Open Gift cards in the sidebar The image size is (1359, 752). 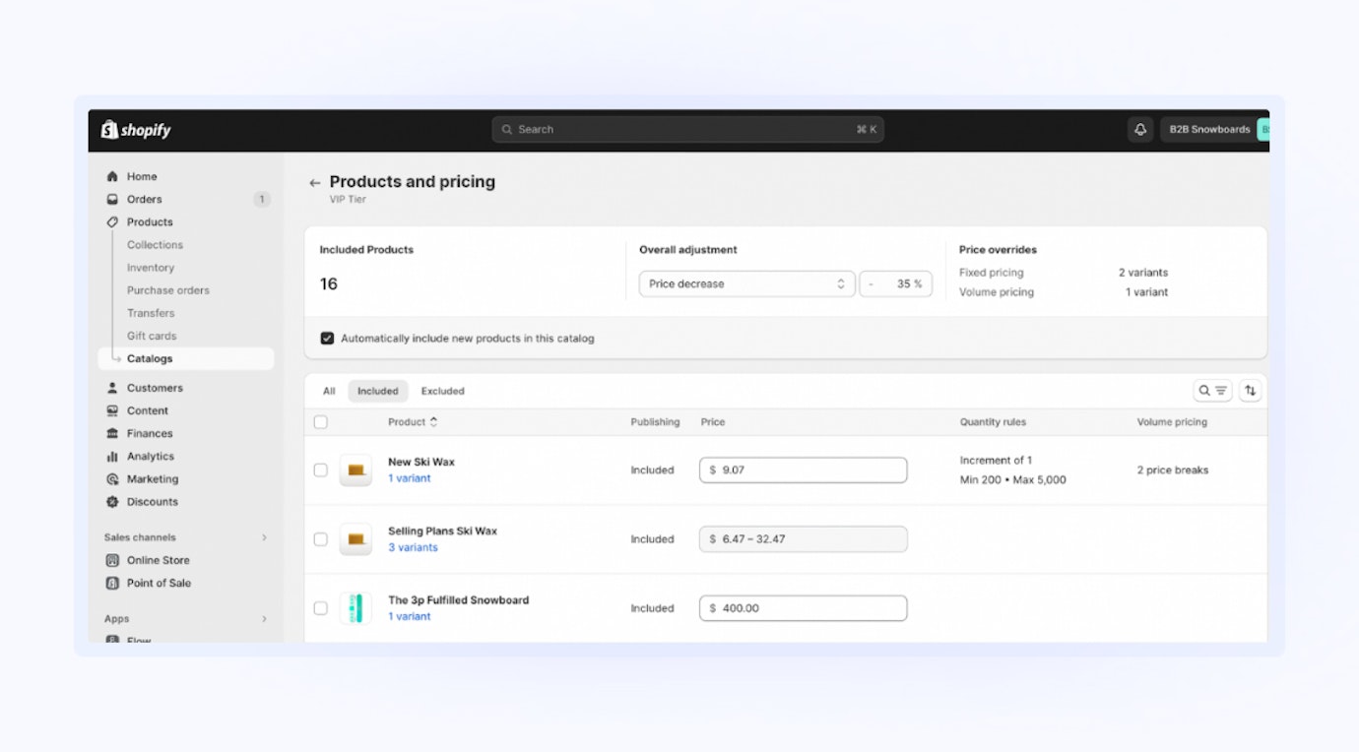[152, 335]
